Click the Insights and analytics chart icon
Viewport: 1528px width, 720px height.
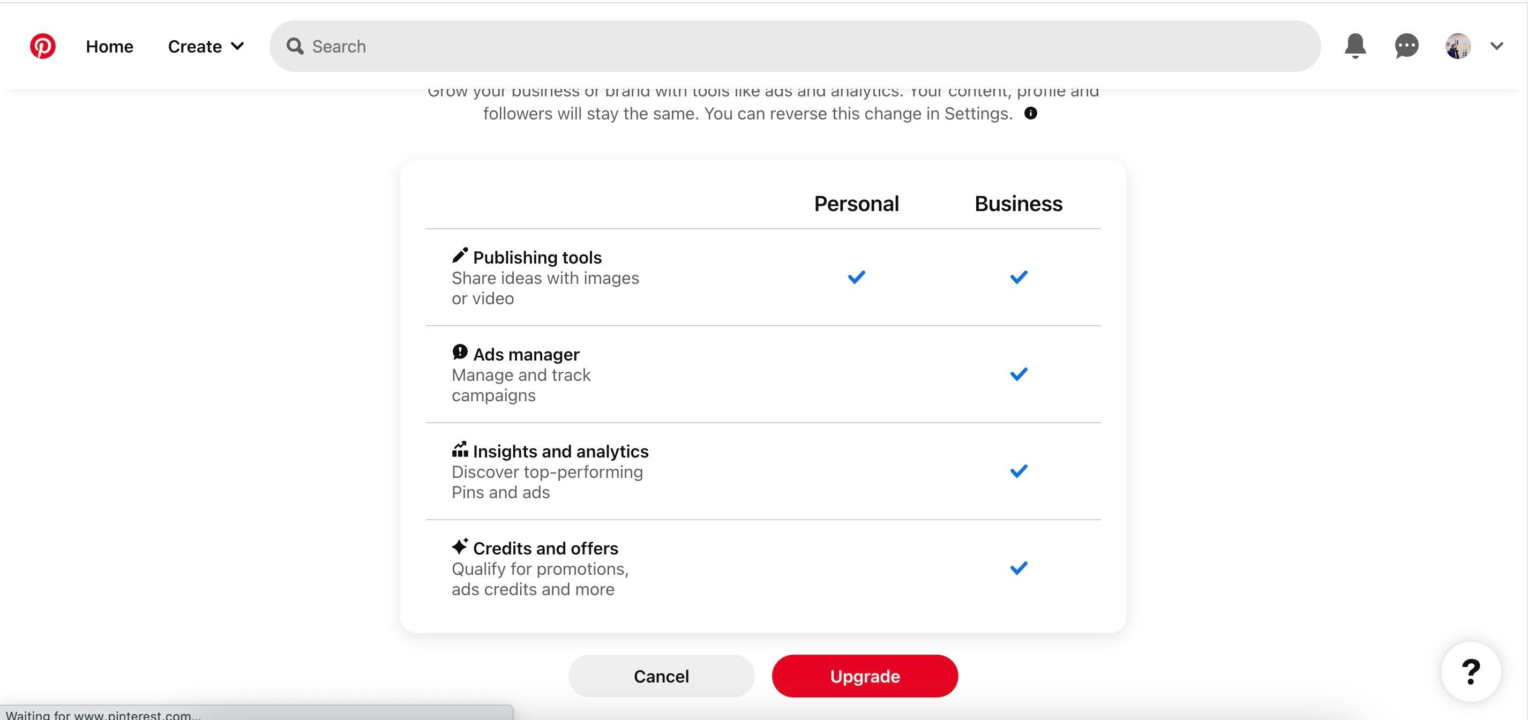click(x=460, y=449)
